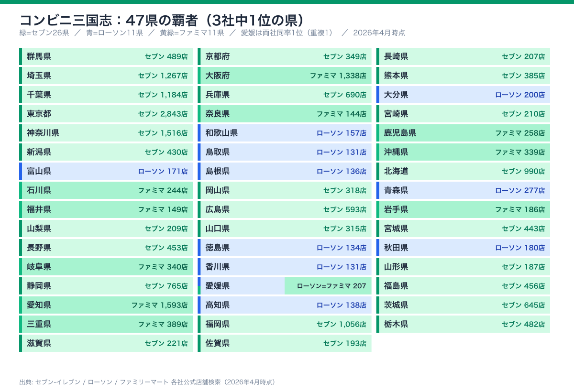Viewport: 574px width, 392px height.
Task: Select the 埼玉県 セブン 1,267店 row
Action: [106, 76]
